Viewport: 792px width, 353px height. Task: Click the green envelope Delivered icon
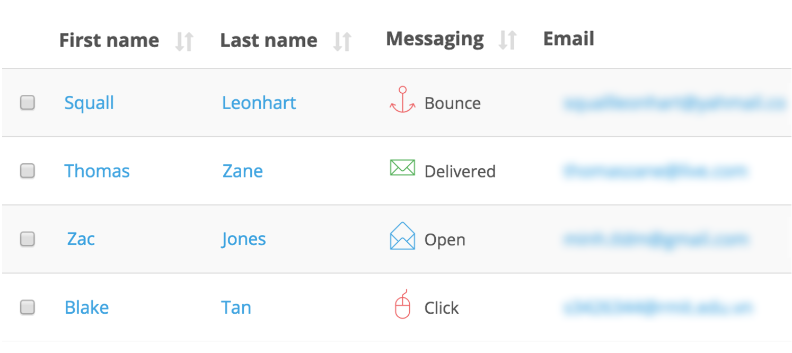(x=402, y=168)
